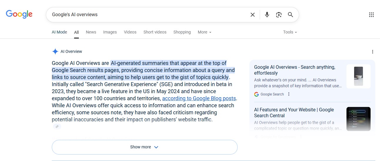Click the "Ask whatever's on your mind" snippet
The width and height of the screenshot is (380, 161).
coord(298,83)
